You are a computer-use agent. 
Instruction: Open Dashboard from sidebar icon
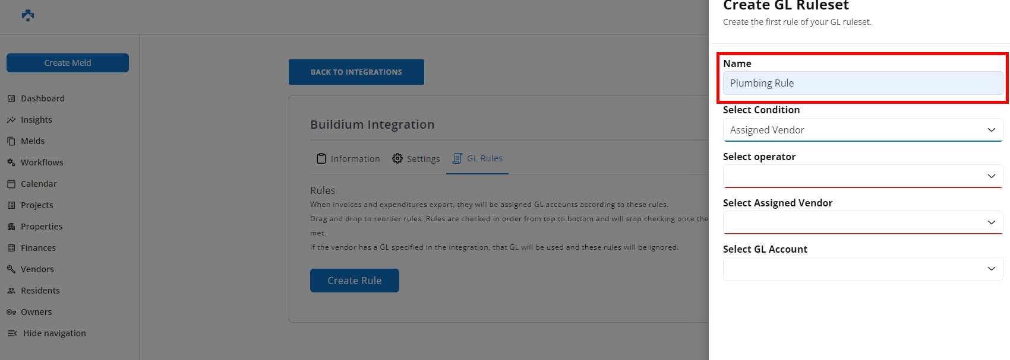(11, 98)
